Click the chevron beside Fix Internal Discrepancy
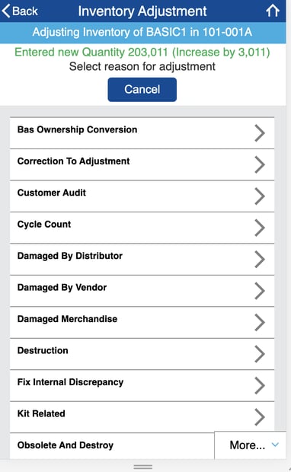 pos(260,385)
